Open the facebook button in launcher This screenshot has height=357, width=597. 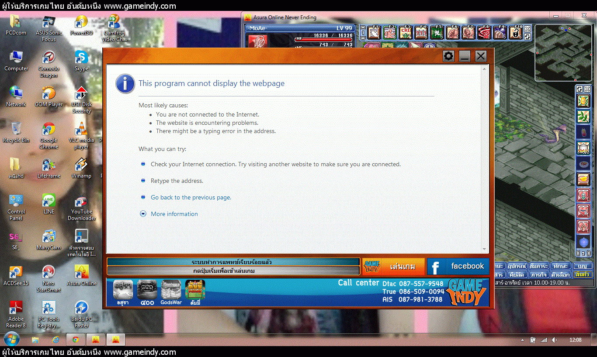coord(458,266)
